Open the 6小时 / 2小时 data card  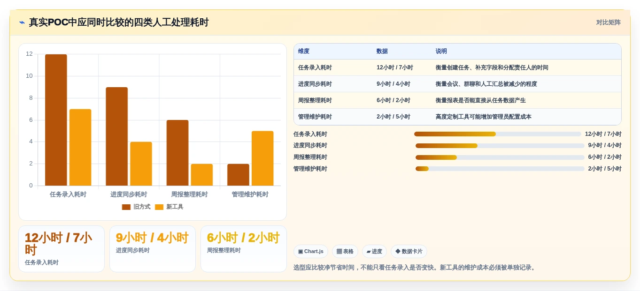click(x=244, y=249)
